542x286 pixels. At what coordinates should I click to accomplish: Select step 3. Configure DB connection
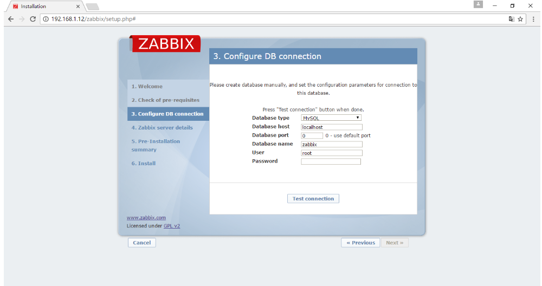click(169, 114)
